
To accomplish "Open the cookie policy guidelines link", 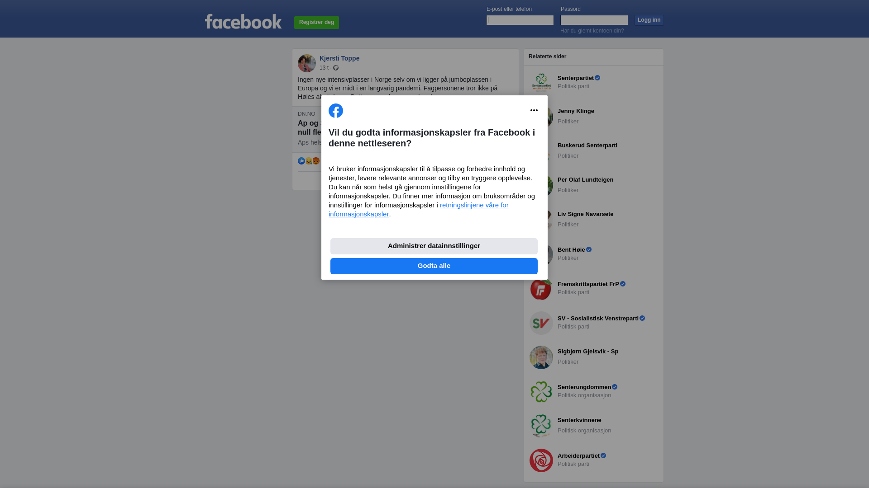I will (x=418, y=210).
